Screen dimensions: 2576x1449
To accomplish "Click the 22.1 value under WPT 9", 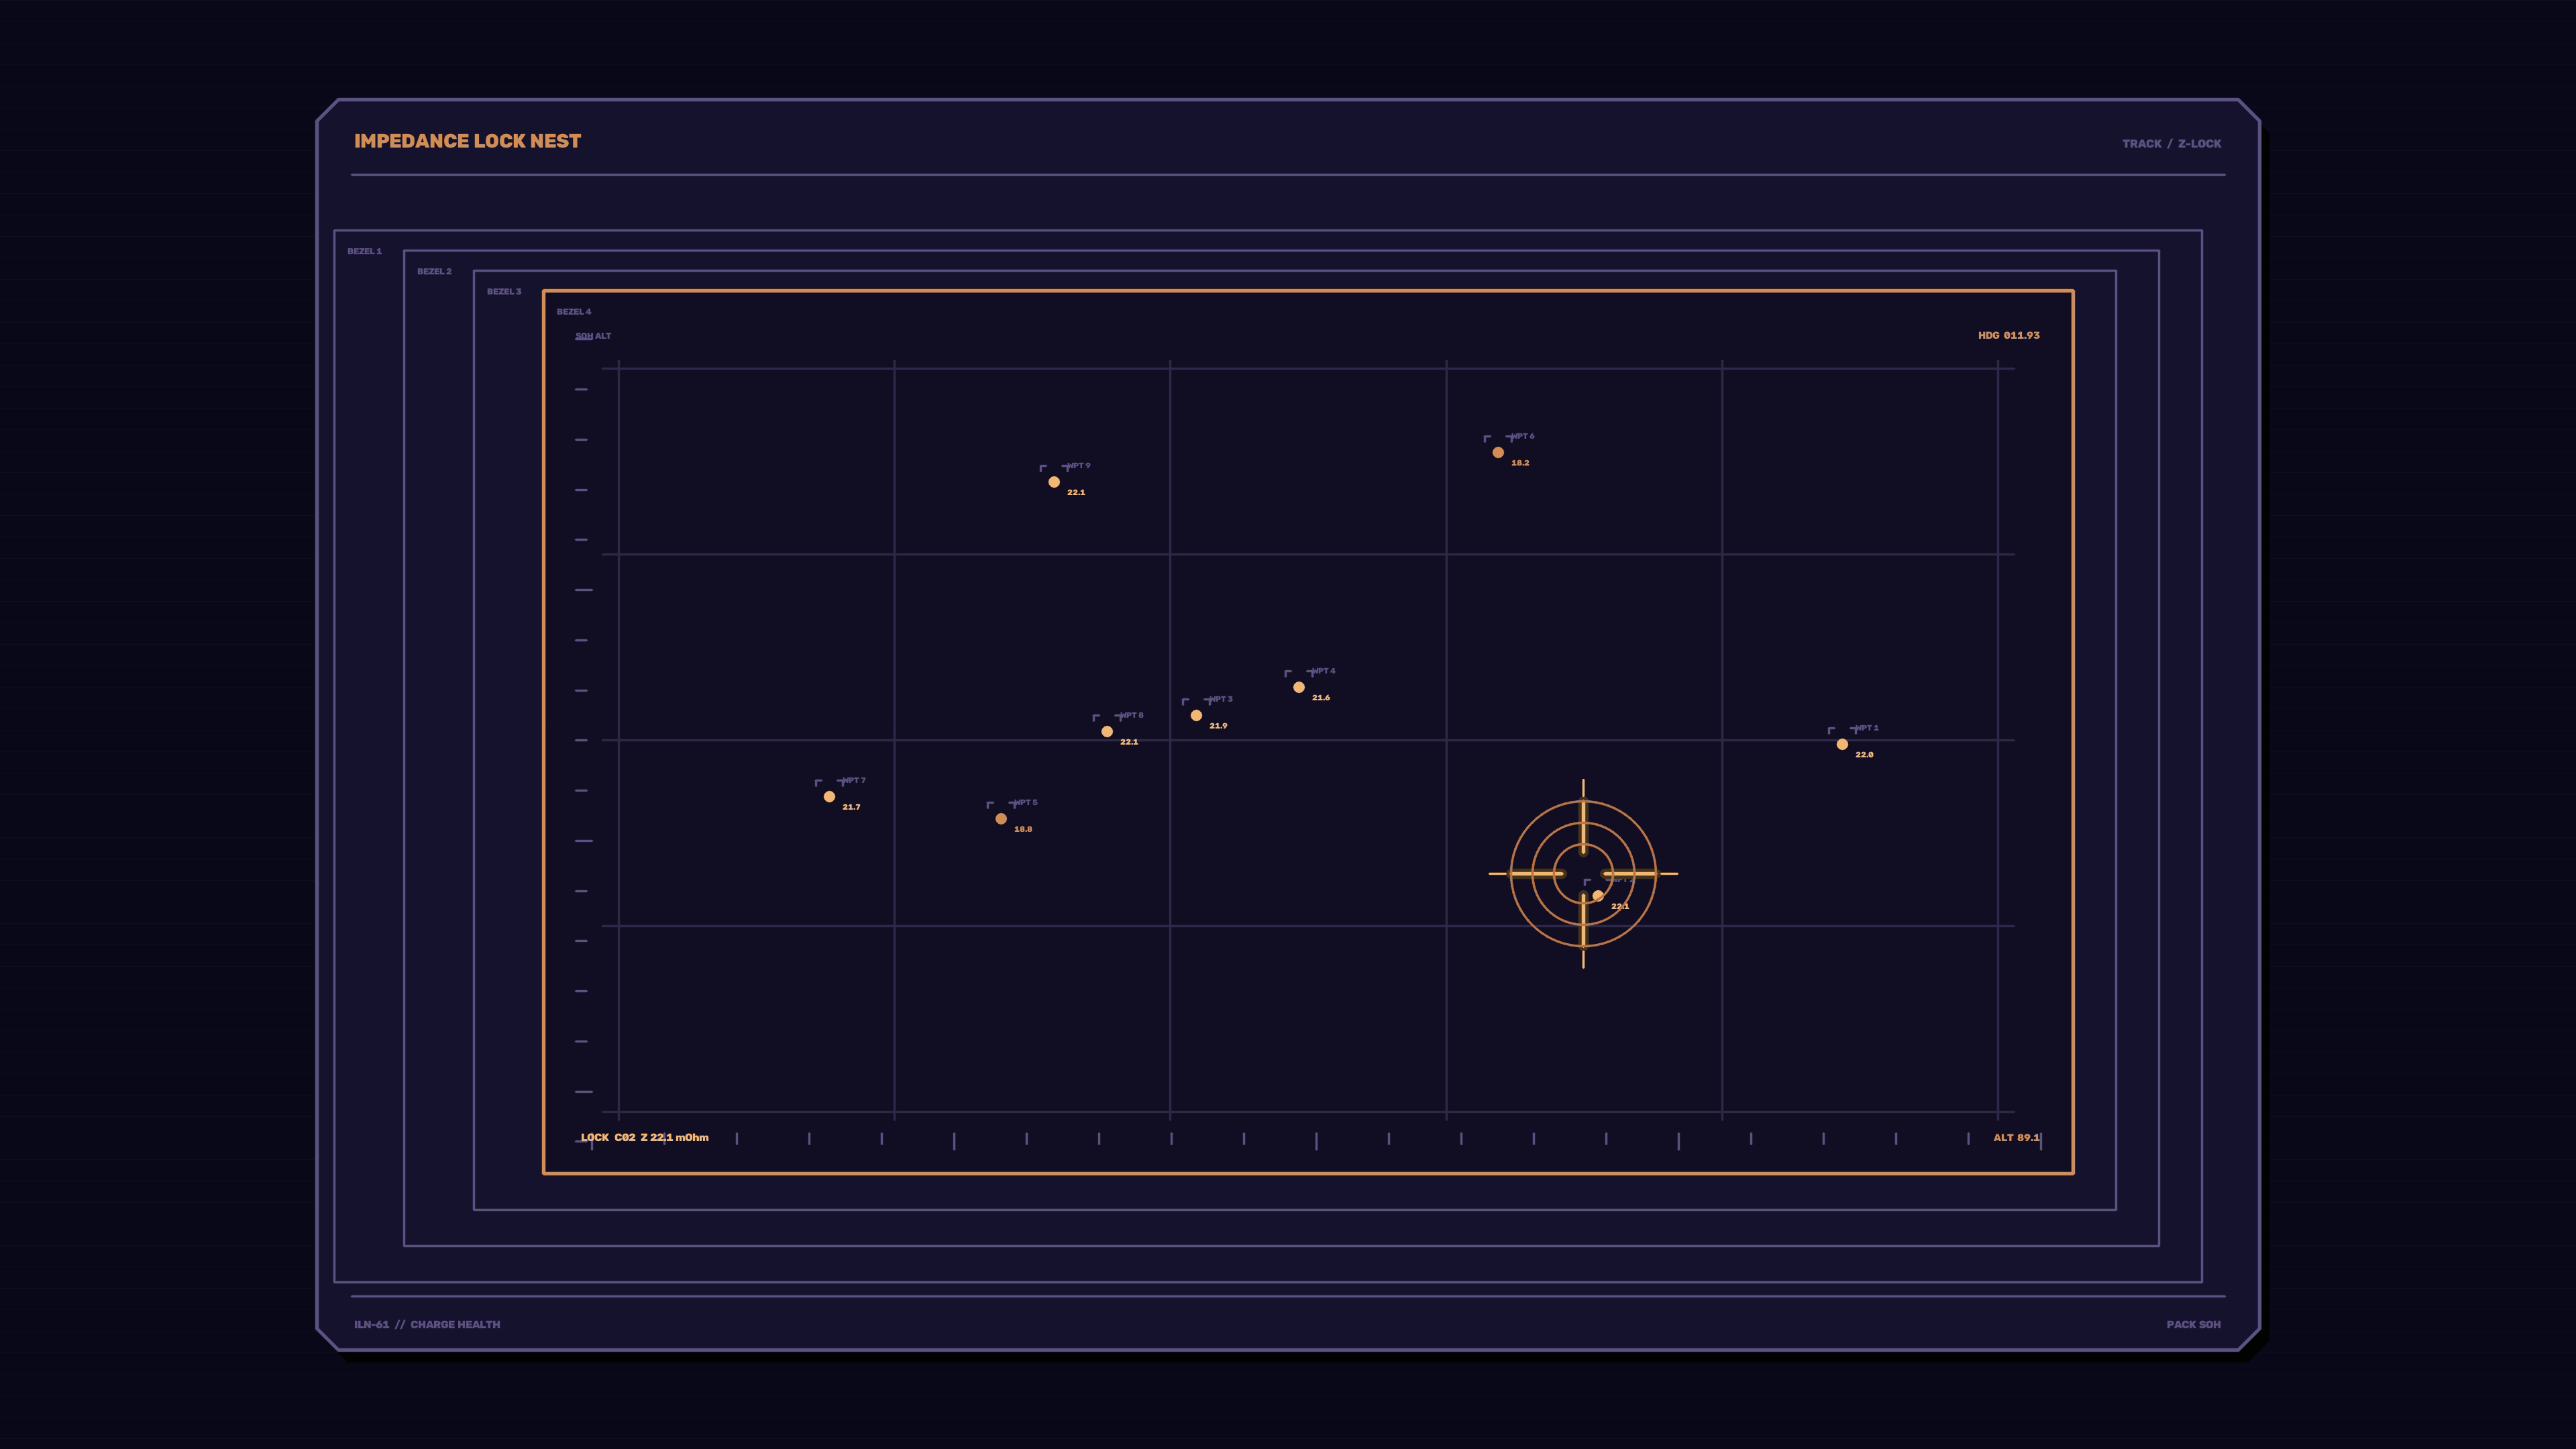I will (1076, 493).
